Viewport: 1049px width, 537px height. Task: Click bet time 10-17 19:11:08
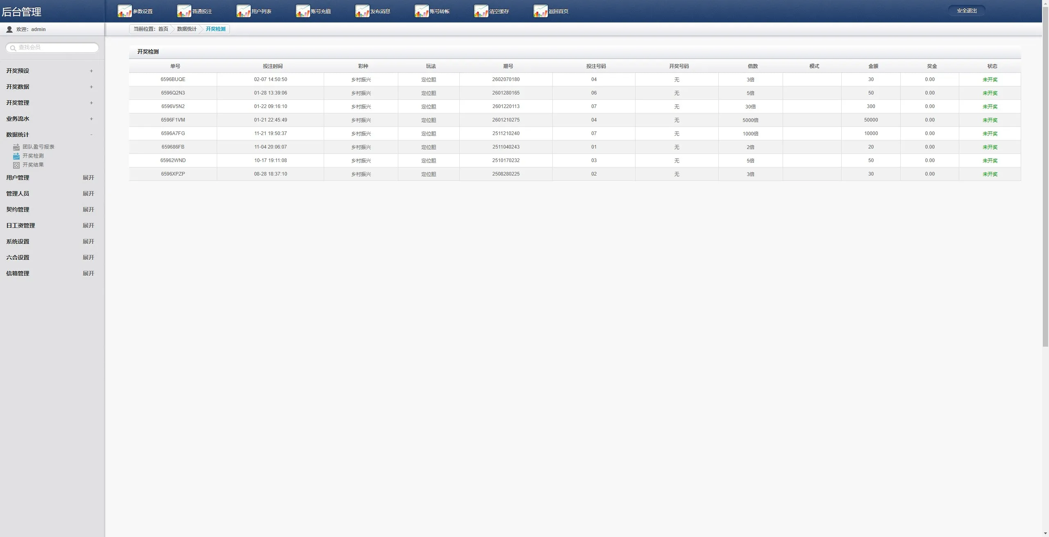[x=270, y=160]
